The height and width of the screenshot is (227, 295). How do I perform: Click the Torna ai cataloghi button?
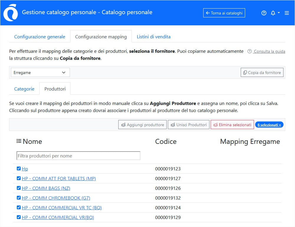(x=224, y=13)
